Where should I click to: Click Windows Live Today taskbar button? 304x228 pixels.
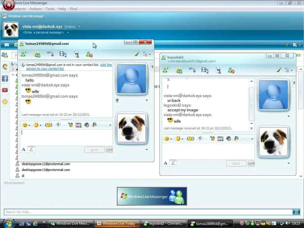[x=117, y=224]
